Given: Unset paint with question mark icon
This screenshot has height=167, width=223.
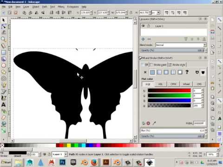Looking at the screenshot, I should [x=187, y=72].
